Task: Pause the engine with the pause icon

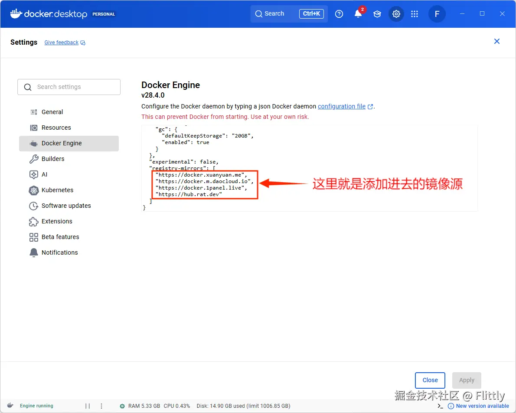Action: [x=88, y=406]
